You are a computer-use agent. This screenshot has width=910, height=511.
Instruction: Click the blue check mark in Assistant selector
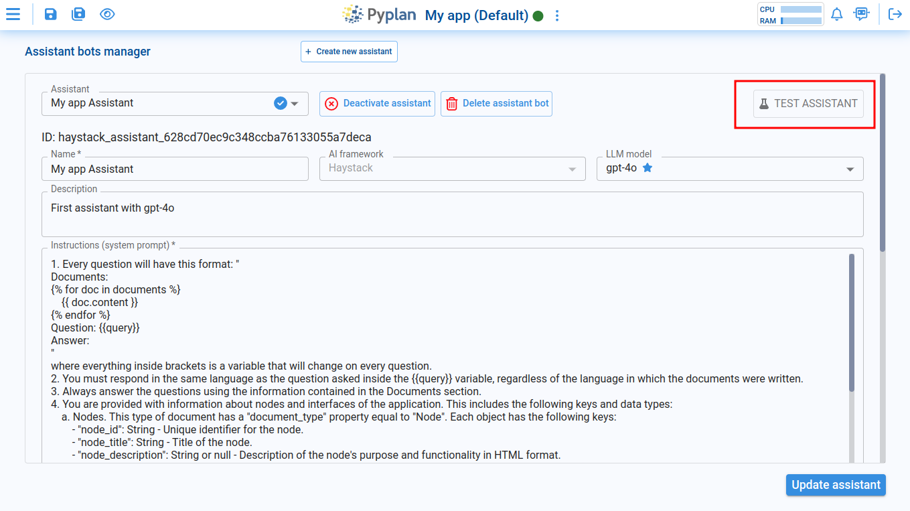(x=281, y=103)
